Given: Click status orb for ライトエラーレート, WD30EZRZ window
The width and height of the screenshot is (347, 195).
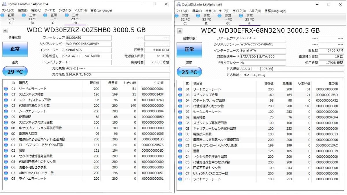Looking at the screenshot, I should pos(6,179).
